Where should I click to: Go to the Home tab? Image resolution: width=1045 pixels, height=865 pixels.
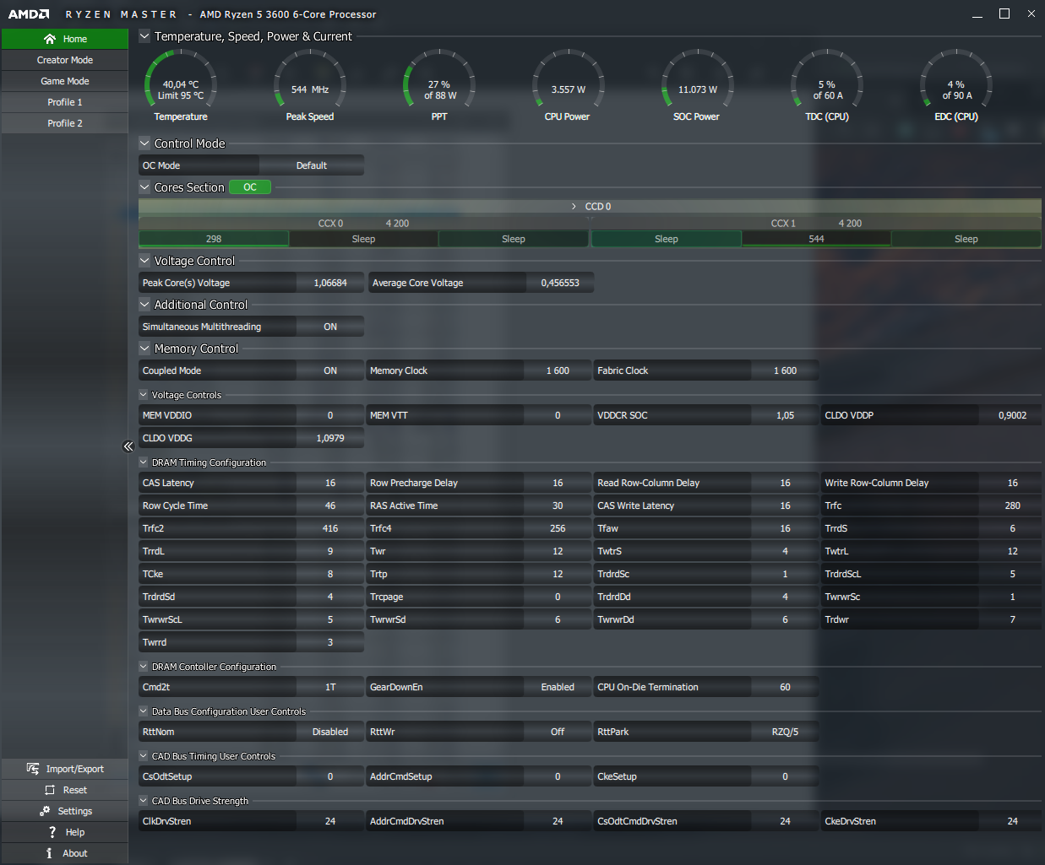pyautogui.click(x=65, y=39)
